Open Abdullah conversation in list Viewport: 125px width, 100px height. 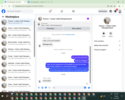(17, 64)
